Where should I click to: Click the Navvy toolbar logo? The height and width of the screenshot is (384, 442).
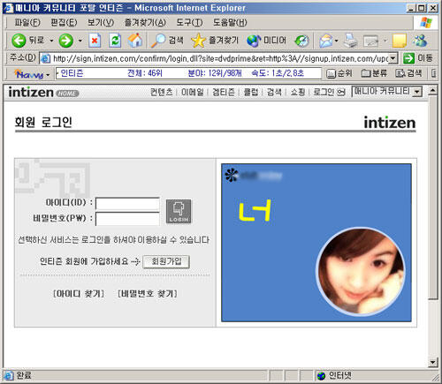(x=29, y=74)
